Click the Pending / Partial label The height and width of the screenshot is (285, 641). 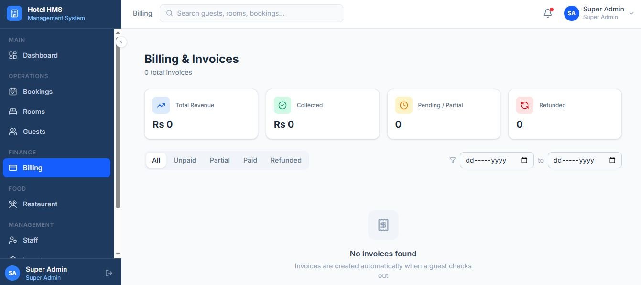[x=440, y=105]
